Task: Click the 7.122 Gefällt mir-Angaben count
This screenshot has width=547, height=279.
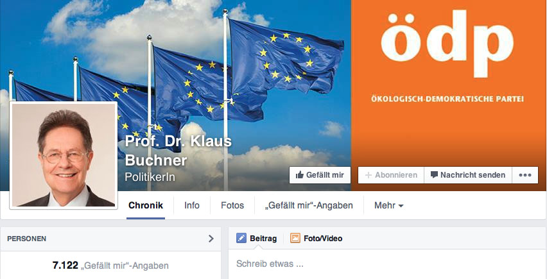Action: 110,266
